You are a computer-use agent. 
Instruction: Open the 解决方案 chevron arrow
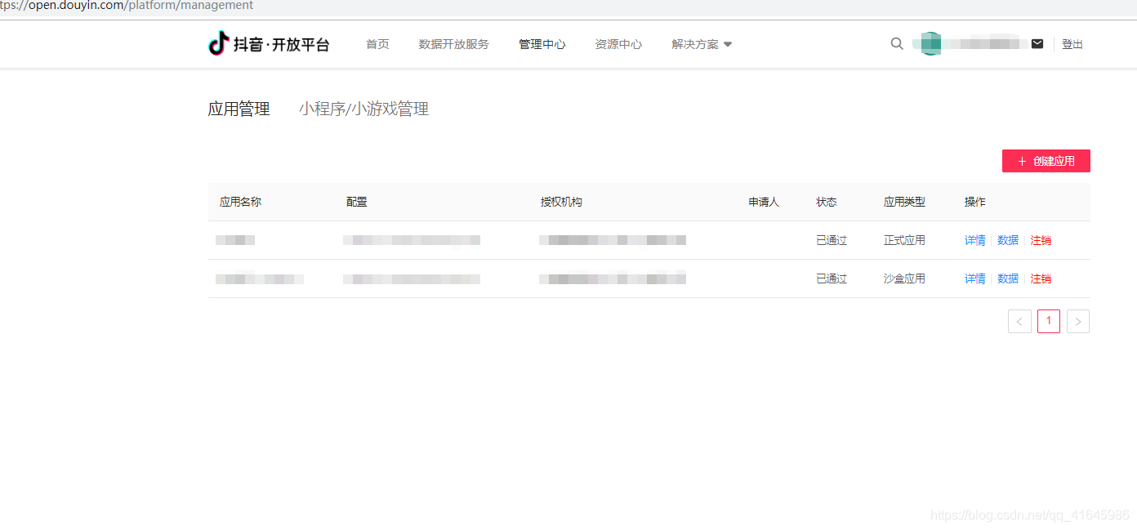pyautogui.click(x=727, y=45)
